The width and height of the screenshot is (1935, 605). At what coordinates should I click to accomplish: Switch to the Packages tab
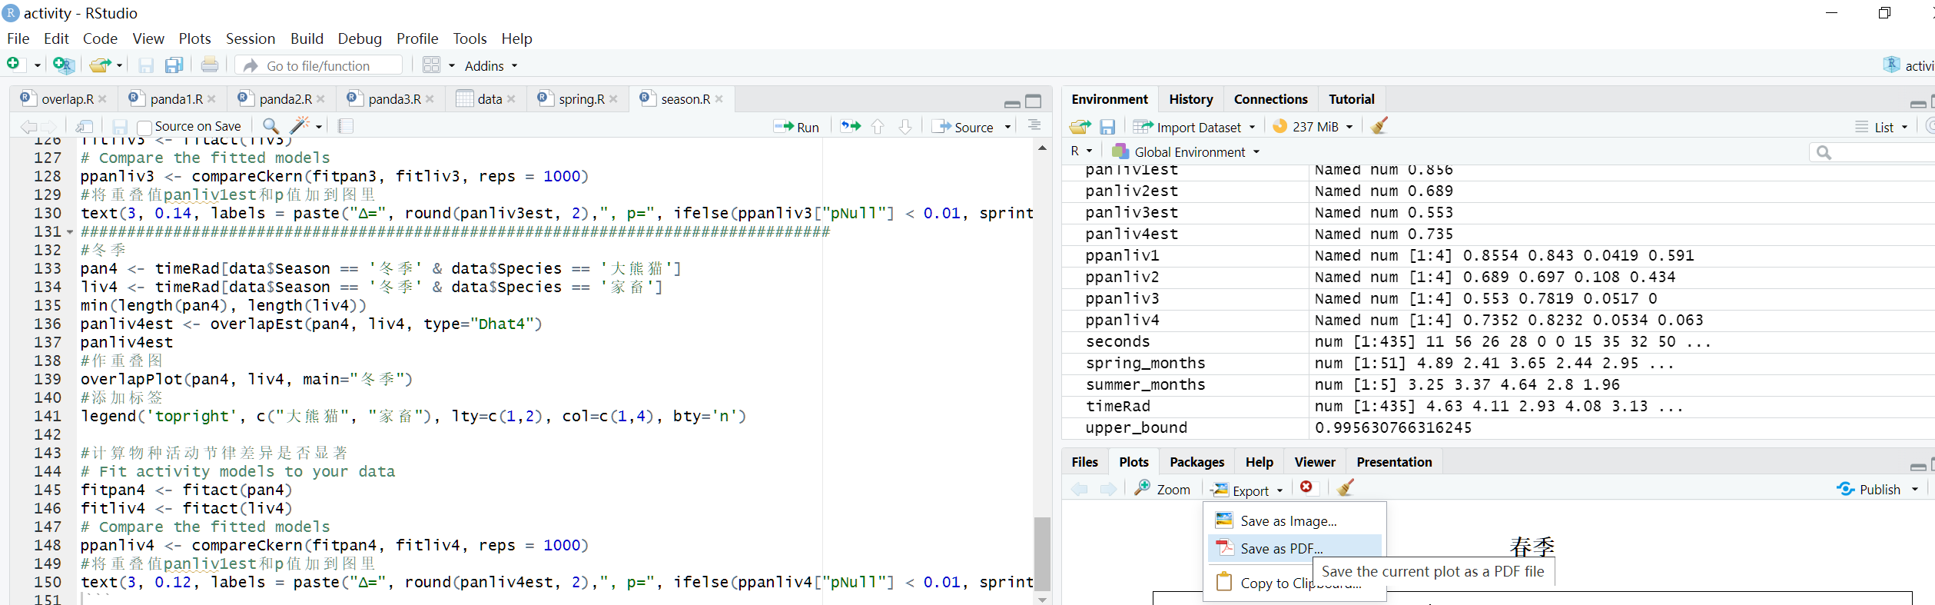(1197, 462)
